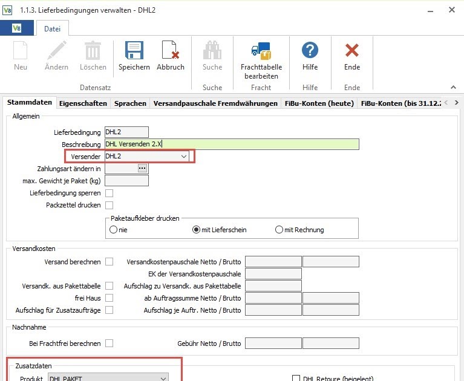464x381 pixels.
Task: Open Zahlungsart ändern in lookup button
Action: coord(142,168)
